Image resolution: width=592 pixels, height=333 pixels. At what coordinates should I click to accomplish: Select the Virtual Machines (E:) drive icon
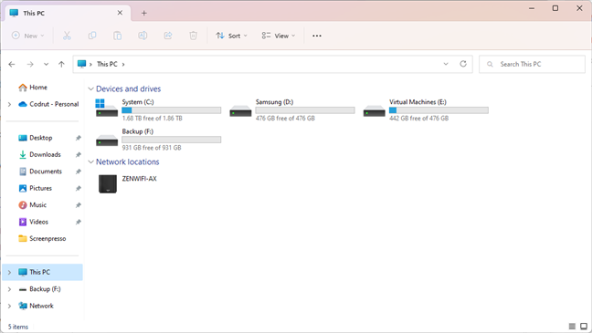(x=375, y=111)
